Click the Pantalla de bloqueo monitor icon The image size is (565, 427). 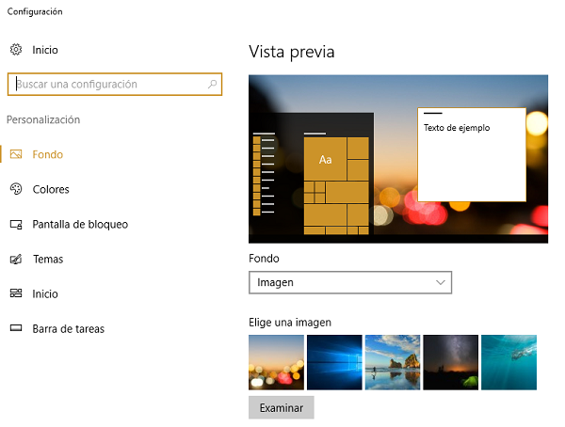tap(15, 225)
